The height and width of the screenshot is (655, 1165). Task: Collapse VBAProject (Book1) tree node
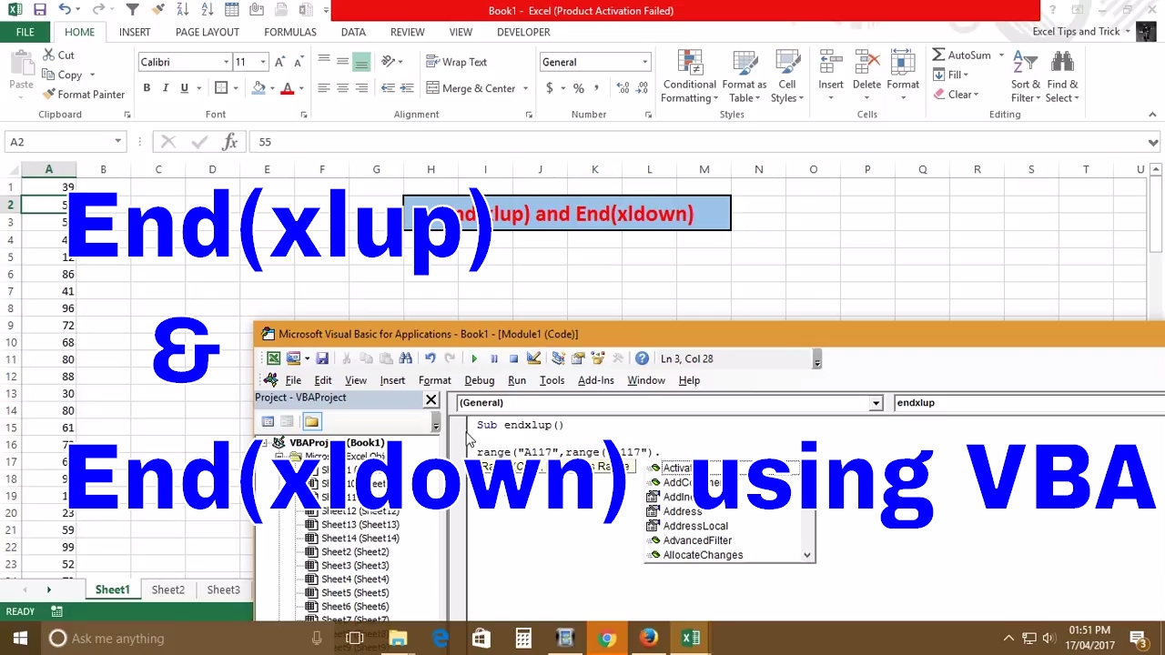[x=263, y=443]
